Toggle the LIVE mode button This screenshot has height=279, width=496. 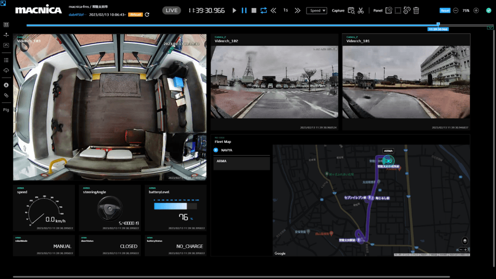coord(171,11)
